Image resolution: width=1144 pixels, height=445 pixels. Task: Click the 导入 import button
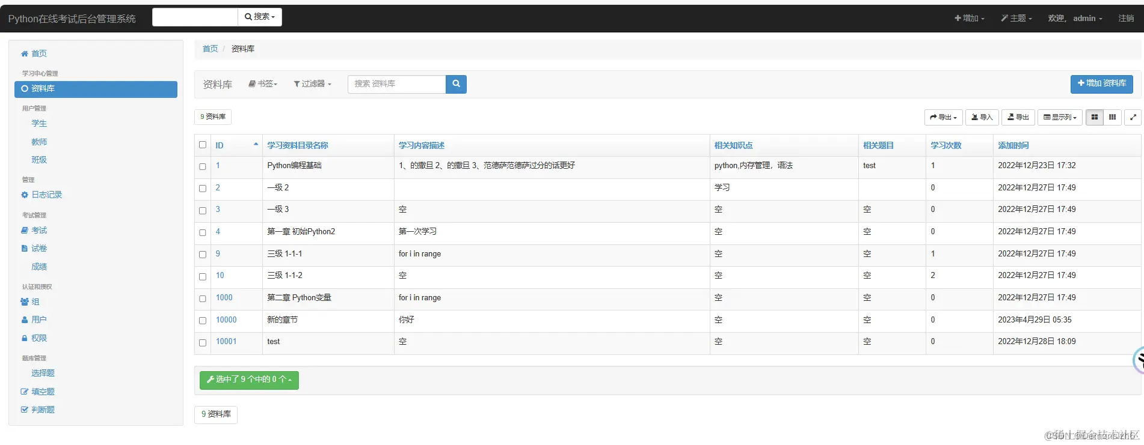(982, 117)
